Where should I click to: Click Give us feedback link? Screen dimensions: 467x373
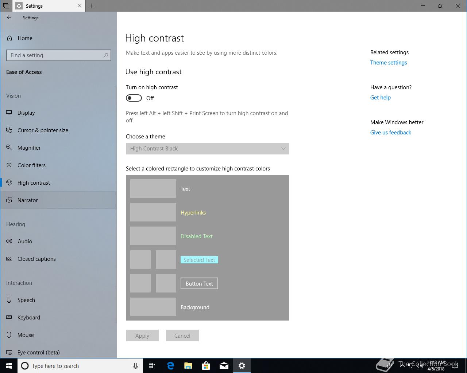click(391, 133)
